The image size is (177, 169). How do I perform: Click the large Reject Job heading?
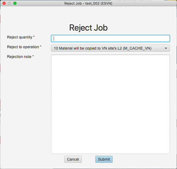88,28
